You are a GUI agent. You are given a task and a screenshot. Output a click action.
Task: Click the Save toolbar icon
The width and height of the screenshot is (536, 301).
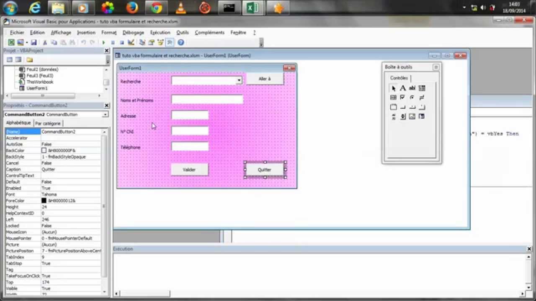(33, 42)
